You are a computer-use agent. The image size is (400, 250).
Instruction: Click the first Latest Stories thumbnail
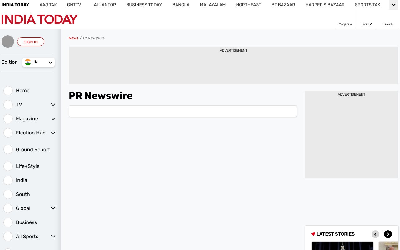[342, 246]
